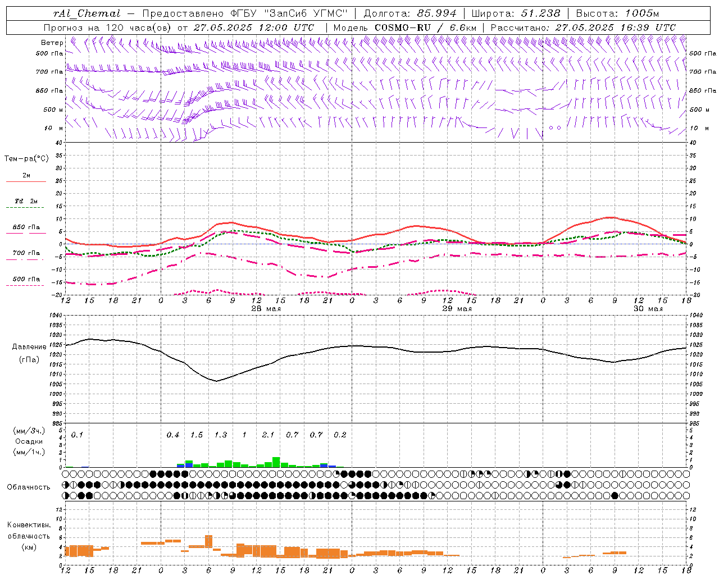Click the '0.4' three-hour precipitation value
The image size is (719, 575).
(173, 435)
